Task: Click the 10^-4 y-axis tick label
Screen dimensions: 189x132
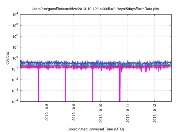Action: [15, 102]
